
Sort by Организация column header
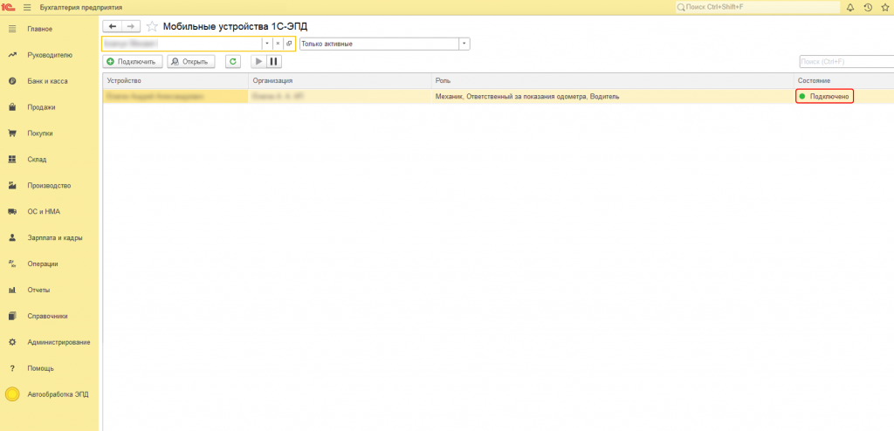click(x=340, y=81)
